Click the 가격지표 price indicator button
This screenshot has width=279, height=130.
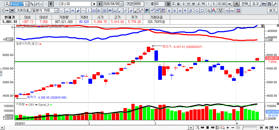[23, 11]
